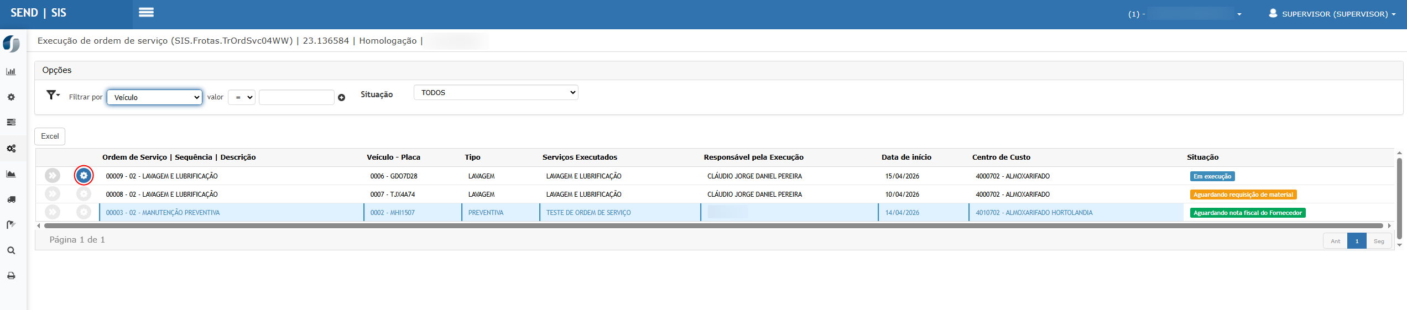Viewport: 1407px width, 310px height.
Task: Click the hamburger menu icon in header
Action: point(146,13)
